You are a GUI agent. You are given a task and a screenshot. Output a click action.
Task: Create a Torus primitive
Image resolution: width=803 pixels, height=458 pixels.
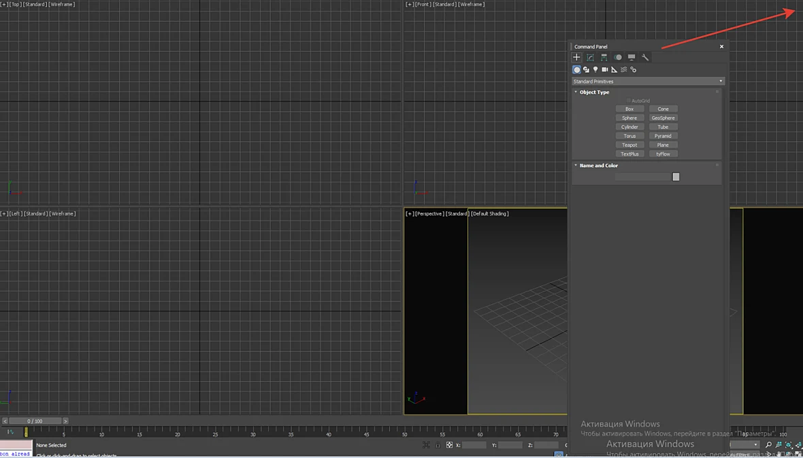point(629,136)
